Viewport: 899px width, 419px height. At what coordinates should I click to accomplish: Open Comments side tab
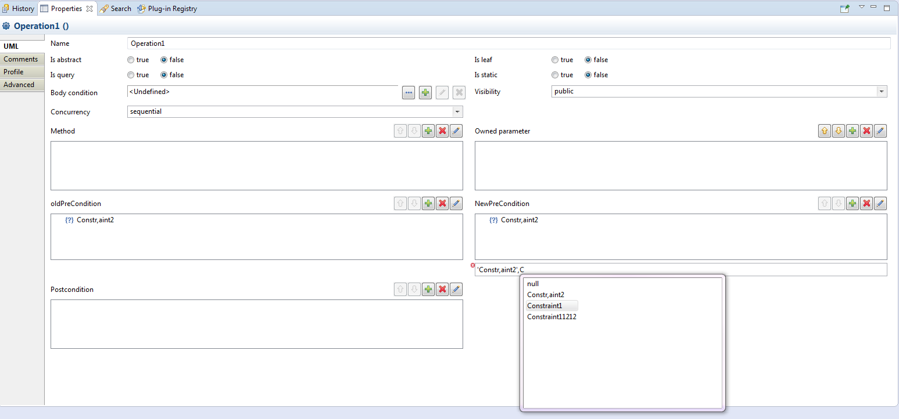[22, 59]
